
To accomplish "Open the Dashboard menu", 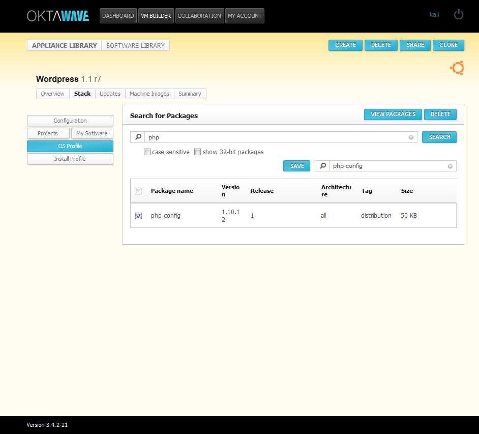I will click(118, 16).
